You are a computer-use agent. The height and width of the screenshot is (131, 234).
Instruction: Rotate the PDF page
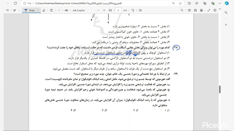(133, 10)
